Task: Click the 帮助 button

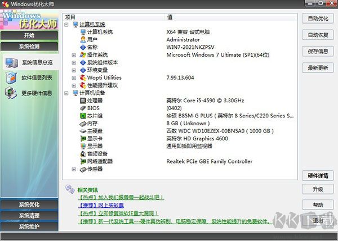Action: [x=318, y=205]
